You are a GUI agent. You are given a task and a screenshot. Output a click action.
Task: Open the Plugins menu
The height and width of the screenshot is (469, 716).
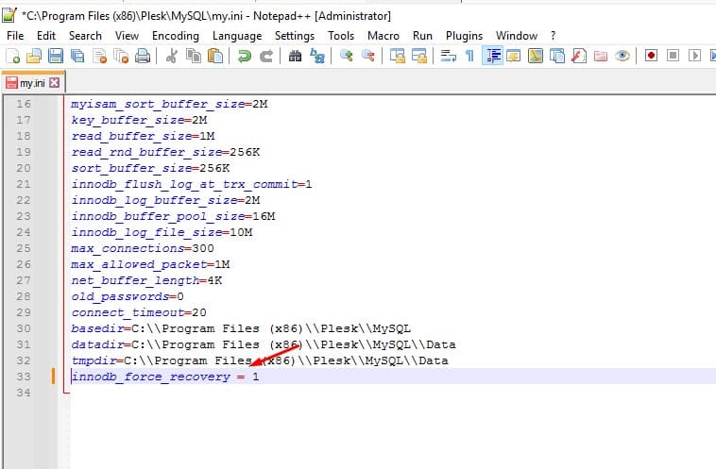click(464, 36)
